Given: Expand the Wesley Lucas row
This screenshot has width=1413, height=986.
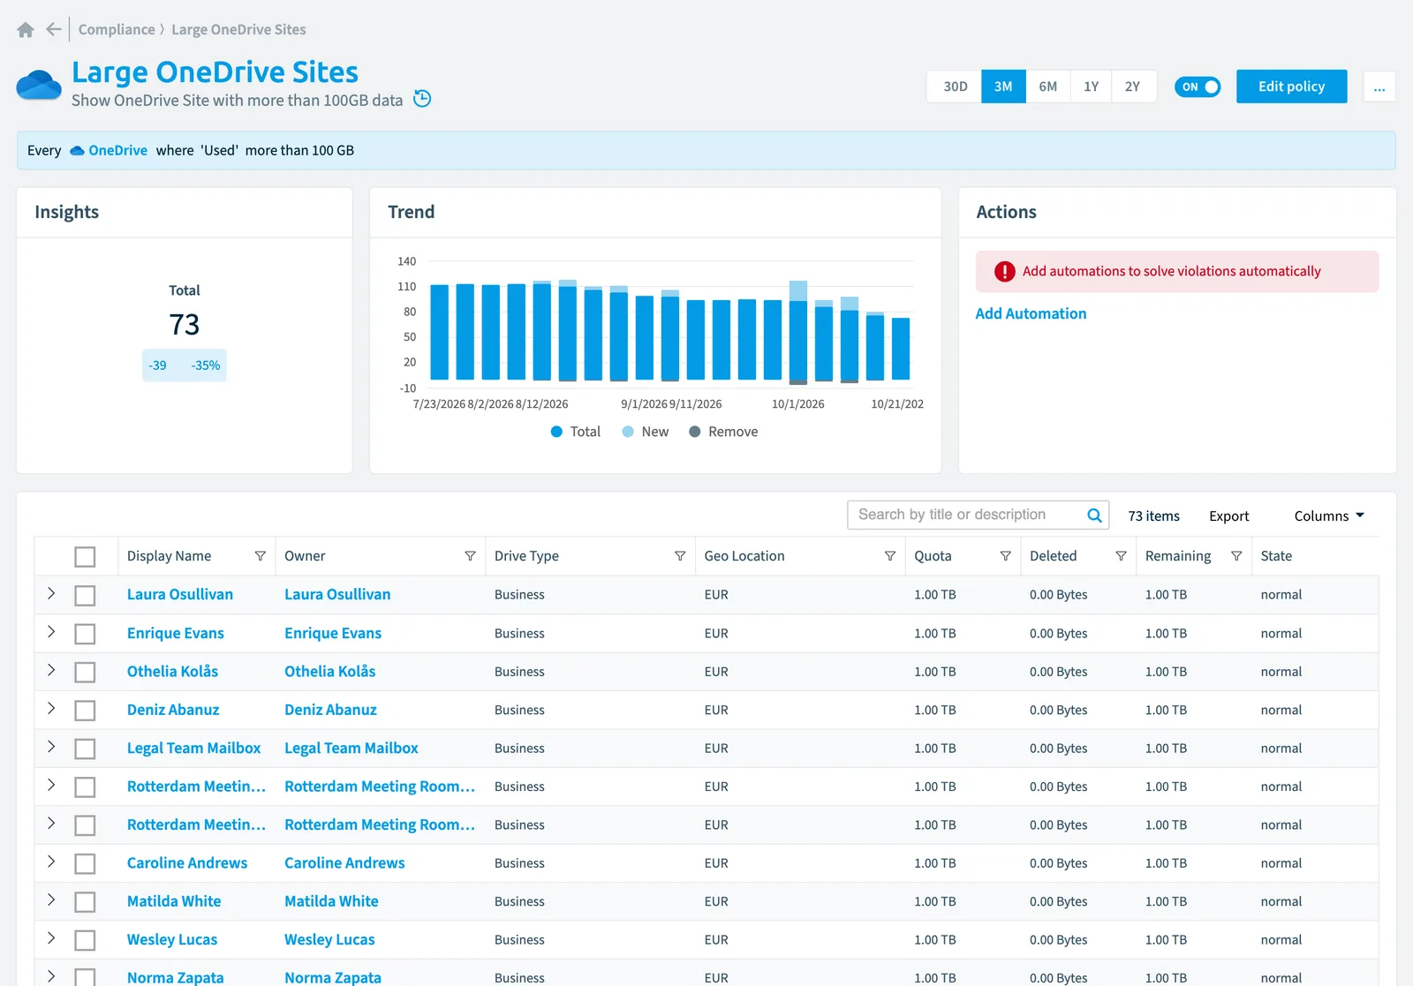Looking at the screenshot, I should click(x=51, y=939).
